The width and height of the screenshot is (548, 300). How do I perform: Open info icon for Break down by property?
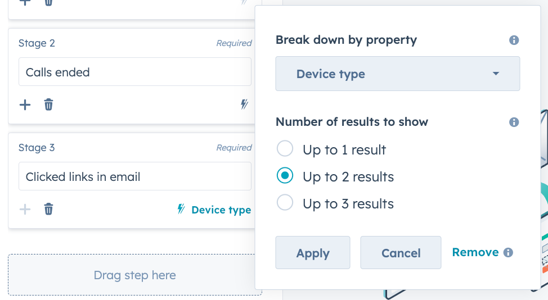(x=514, y=40)
